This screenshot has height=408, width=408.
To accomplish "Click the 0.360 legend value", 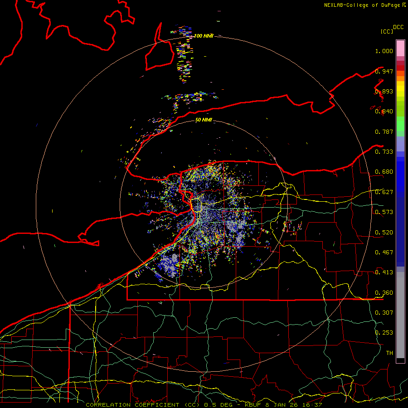I will (384, 292).
